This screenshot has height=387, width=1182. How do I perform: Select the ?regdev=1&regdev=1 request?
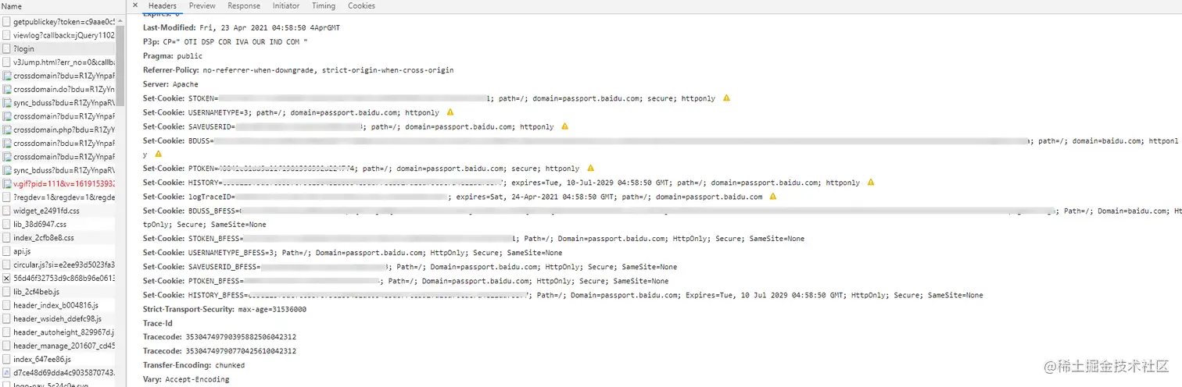pos(58,197)
